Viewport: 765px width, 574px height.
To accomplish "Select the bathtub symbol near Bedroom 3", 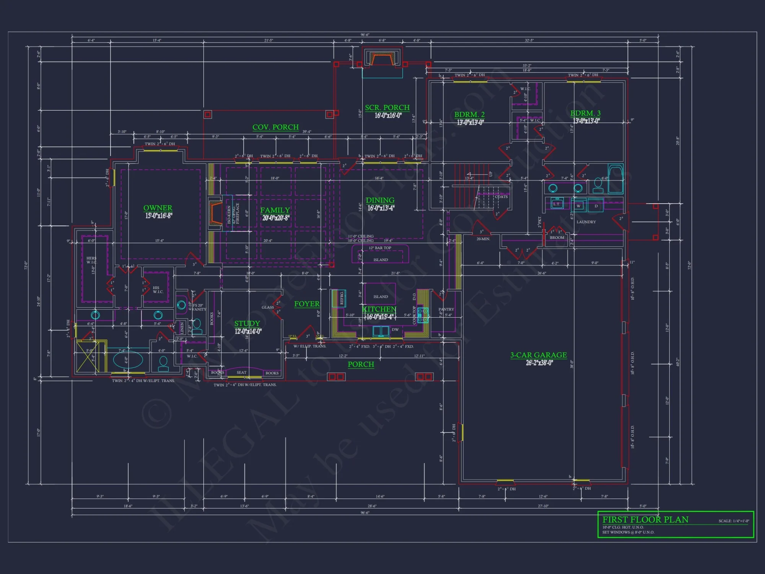I will click(616, 178).
